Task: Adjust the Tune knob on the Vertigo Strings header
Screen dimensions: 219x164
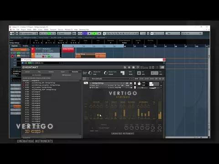Action: [x=139, y=84]
